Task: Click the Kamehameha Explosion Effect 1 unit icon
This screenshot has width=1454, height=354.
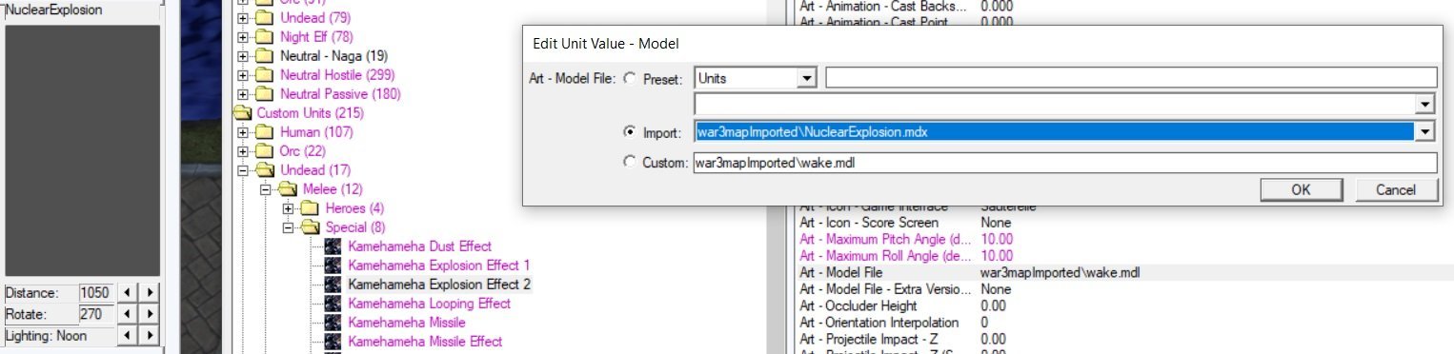Action: click(333, 265)
